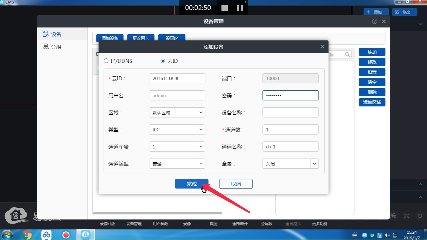Focus the 通道数 input field

(291, 129)
